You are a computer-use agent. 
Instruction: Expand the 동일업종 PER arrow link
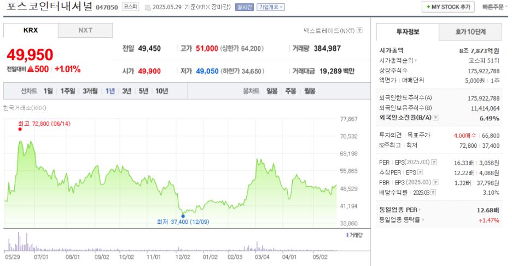(420, 210)
